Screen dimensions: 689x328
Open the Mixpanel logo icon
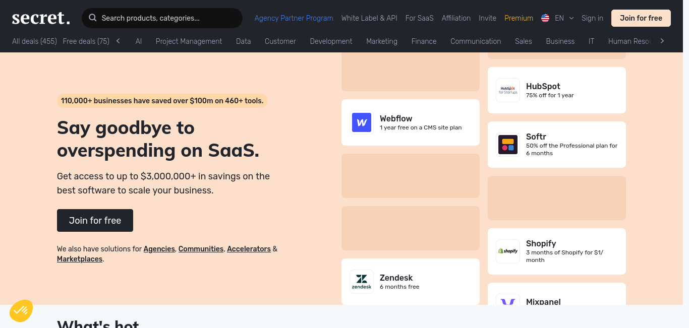point(508,300)
